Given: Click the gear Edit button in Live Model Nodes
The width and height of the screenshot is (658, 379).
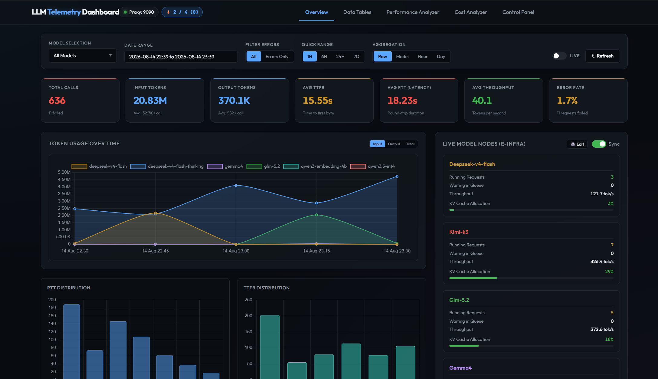Looking at the screenshot, I should 577,144.
